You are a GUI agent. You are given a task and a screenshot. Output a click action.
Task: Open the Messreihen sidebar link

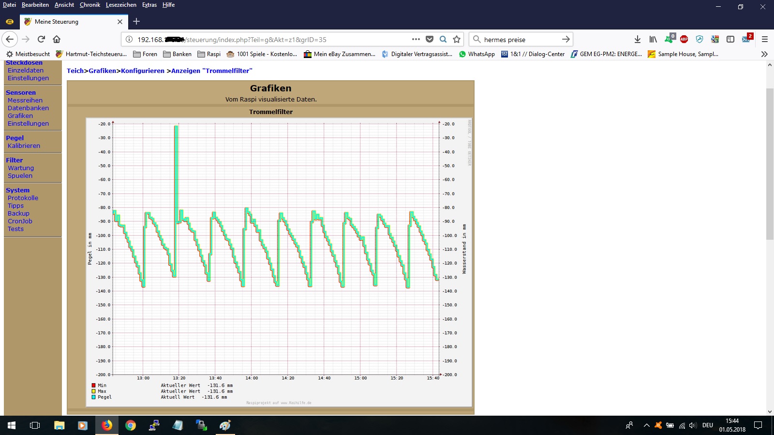click(x=25, y=101)
